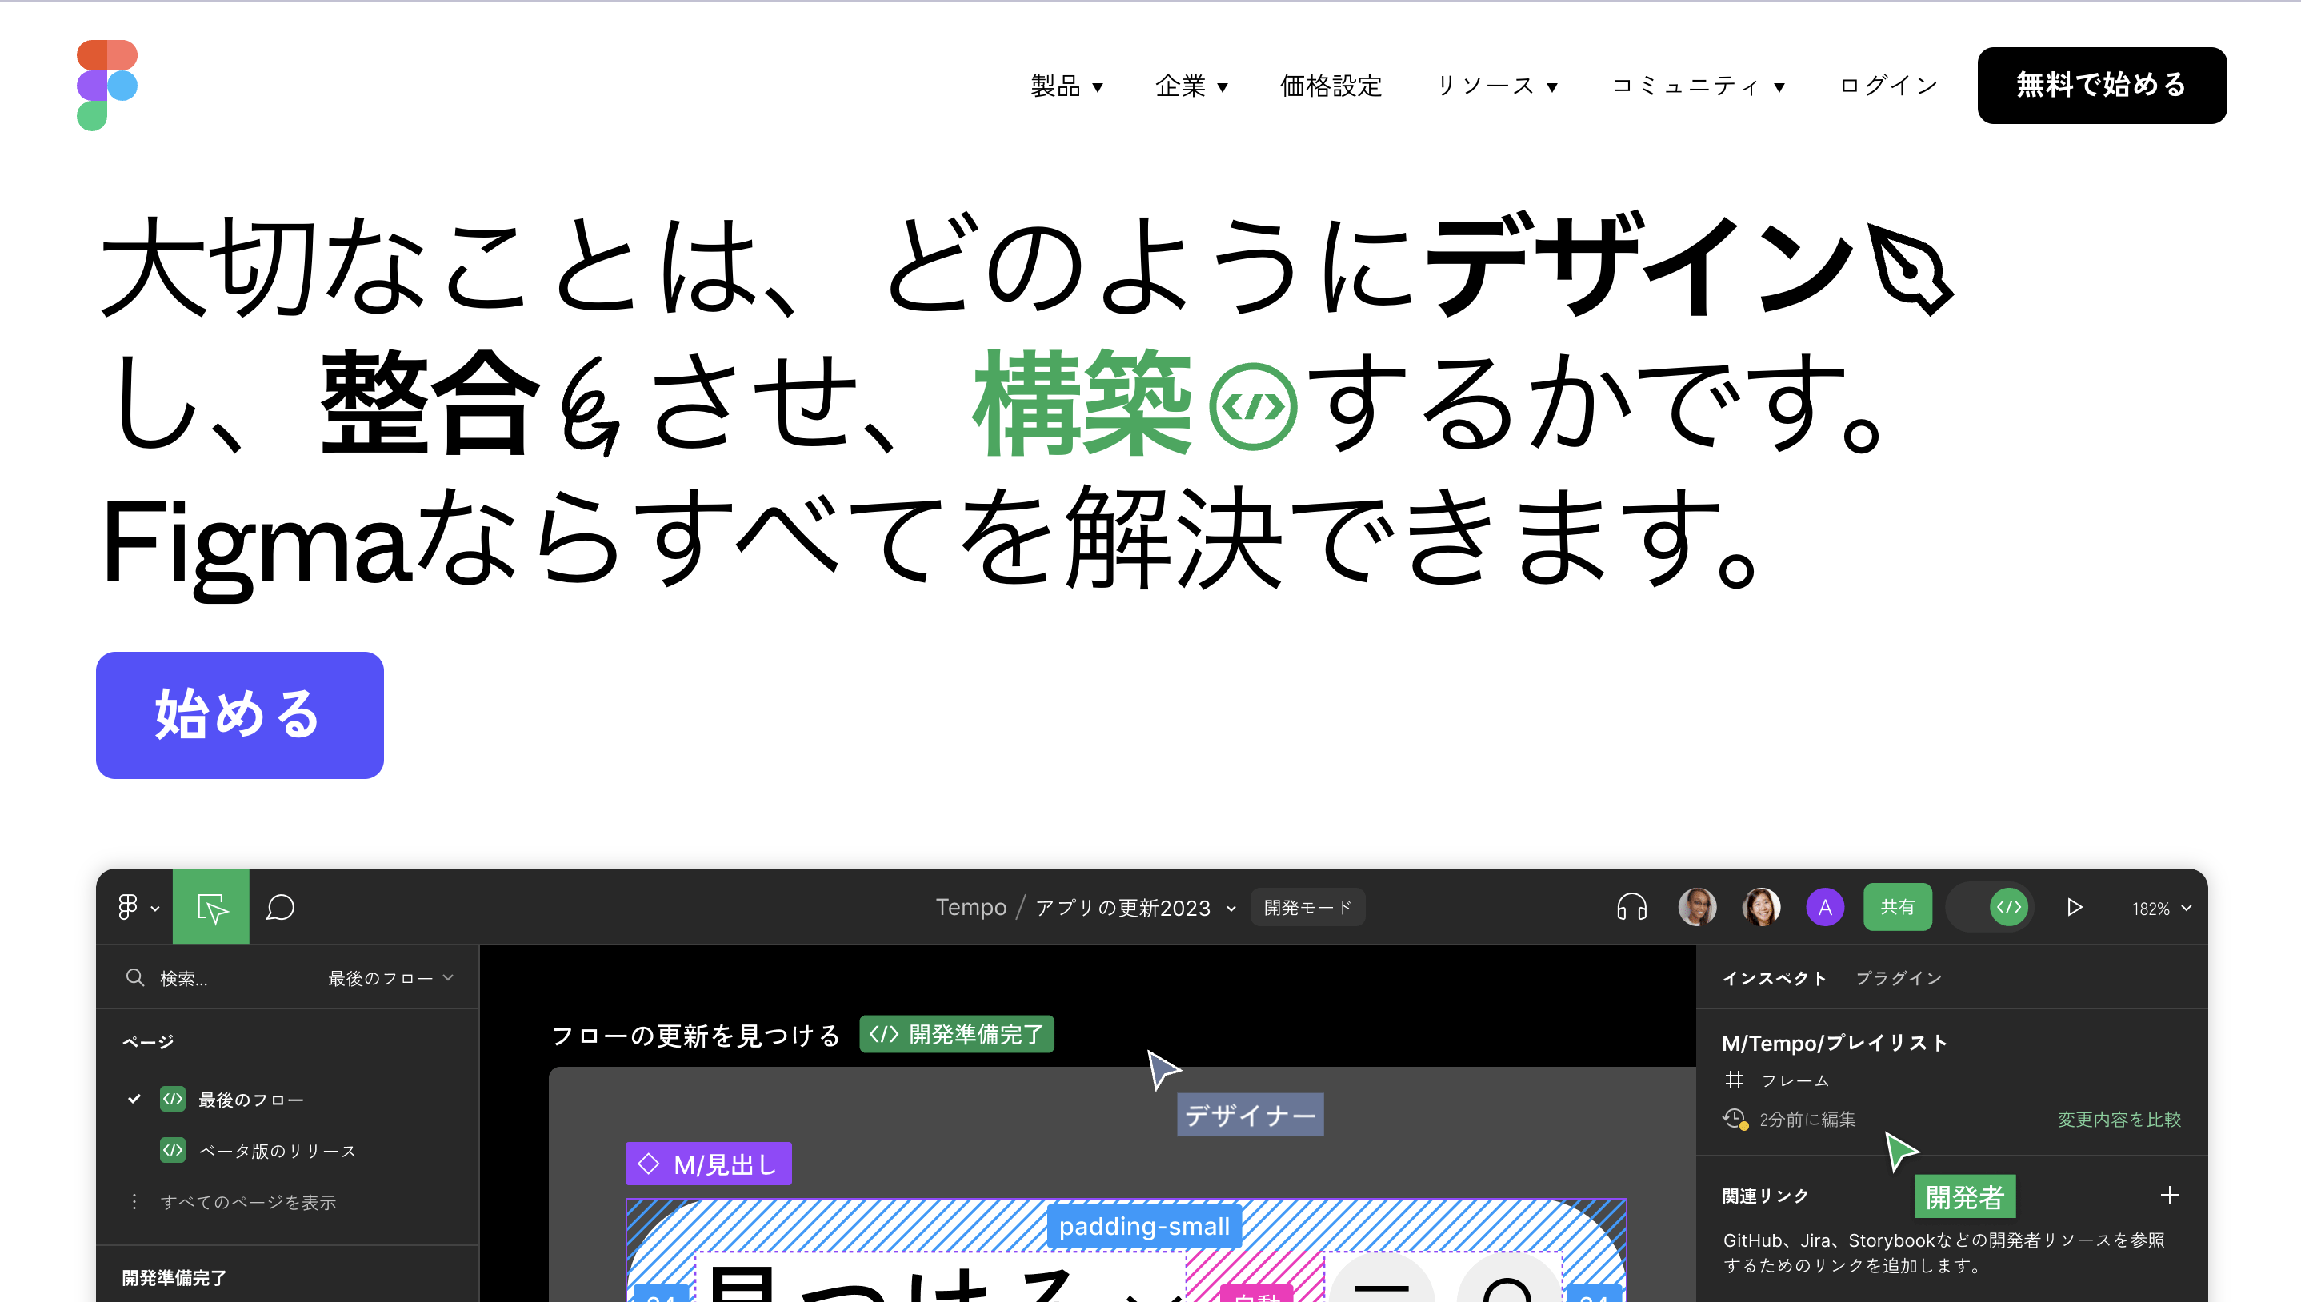Click the magnifier search icon
The width and height of the screenshot is (2301, 1302).
click(x=135, y=977)
